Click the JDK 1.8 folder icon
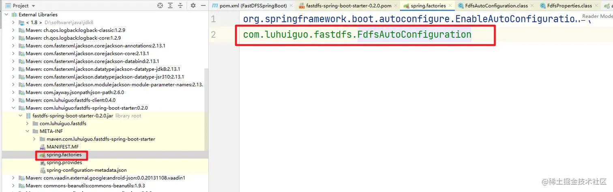 [21, 22]
